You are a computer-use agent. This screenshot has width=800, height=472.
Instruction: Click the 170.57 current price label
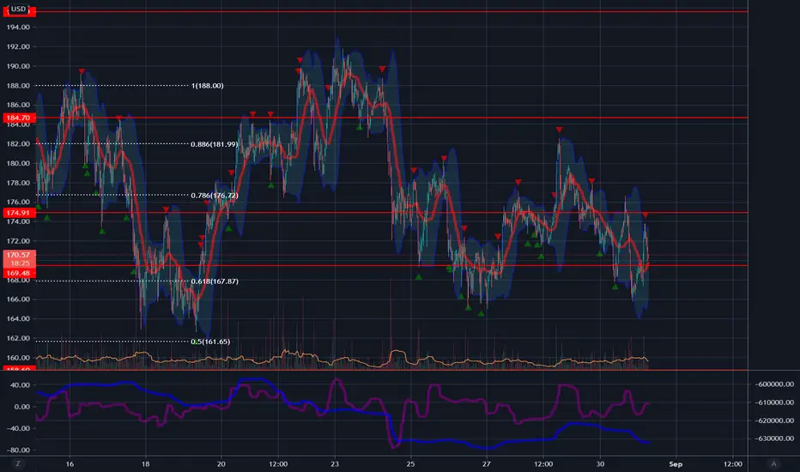[19, 255]
